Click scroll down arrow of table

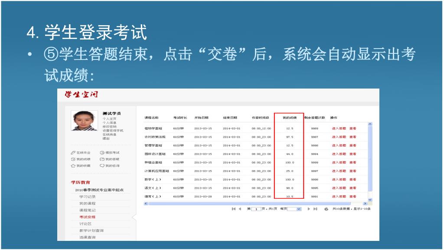point(370,200)
